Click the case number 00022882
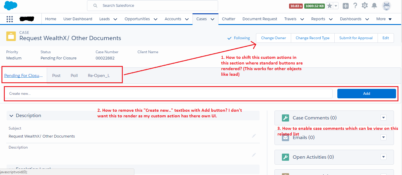The width and height of the screenshot is (402, 175). [105, 58]
